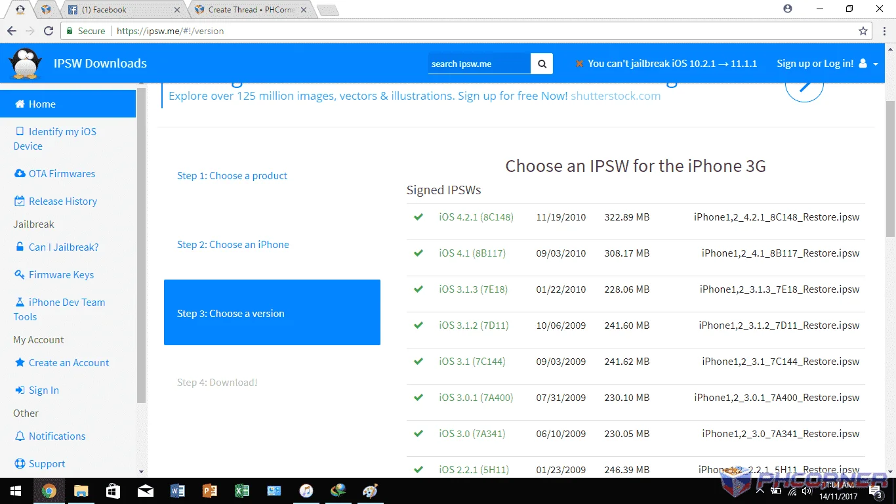Go back with the browser back arrow
896x504 pixels.
click(12, 31)
